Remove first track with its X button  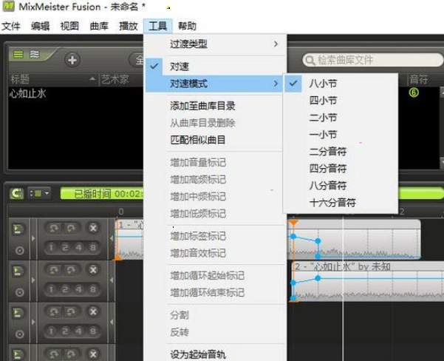93,228
